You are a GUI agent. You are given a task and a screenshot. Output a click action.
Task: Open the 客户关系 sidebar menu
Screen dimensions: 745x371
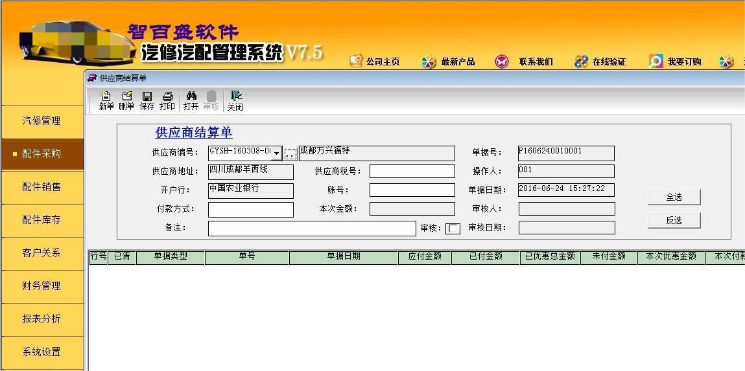point(41,253)
